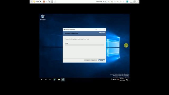
Task: Enter full screen mode from VMware toolbar
Action: [x=52, y=2]
